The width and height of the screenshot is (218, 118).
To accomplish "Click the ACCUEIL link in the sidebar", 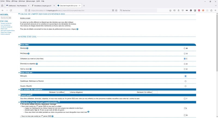I will pos(4,14).
